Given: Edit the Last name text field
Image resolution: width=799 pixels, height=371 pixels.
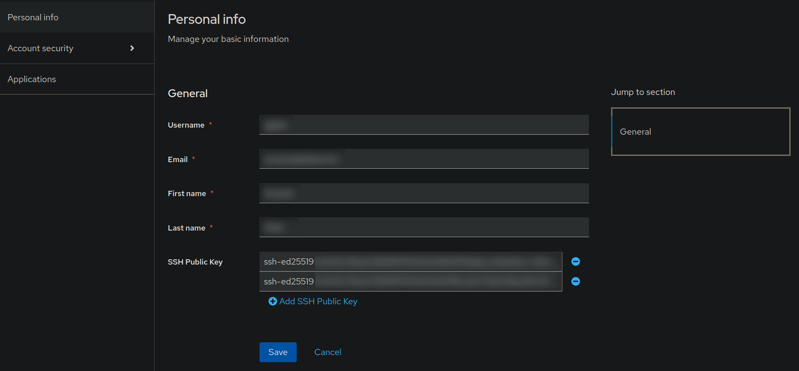Looking at the screenshot, I should (x=424, y=227).
